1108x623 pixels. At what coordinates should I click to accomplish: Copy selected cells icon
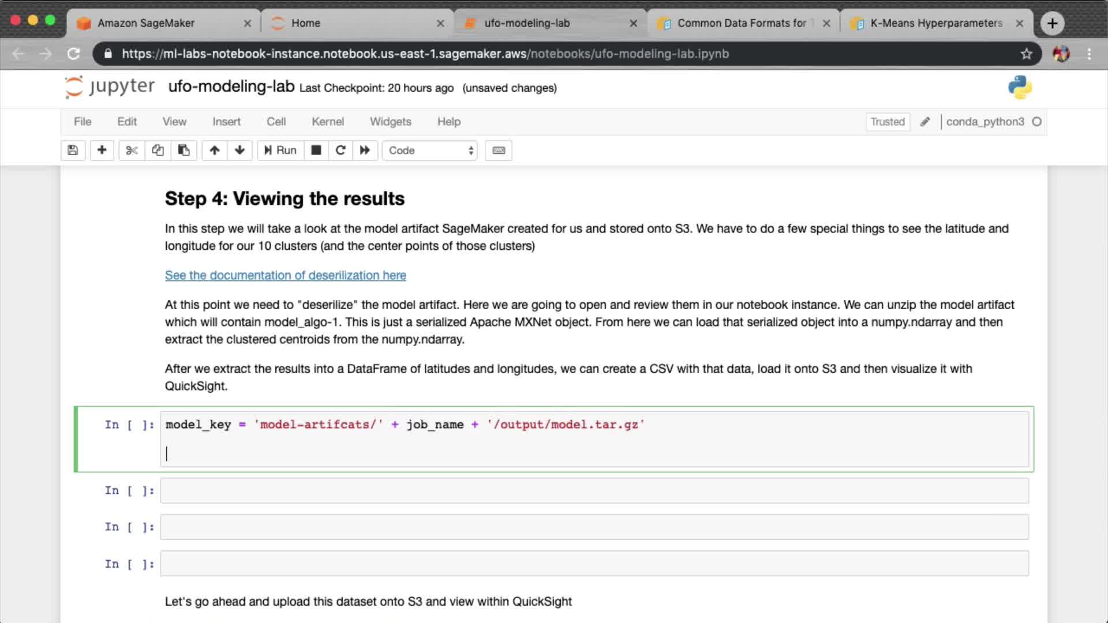point(158,151)
